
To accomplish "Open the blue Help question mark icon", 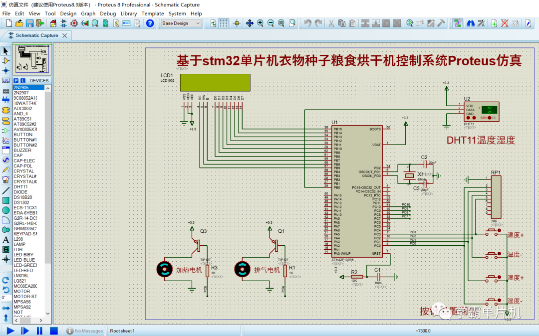I will 150,23.
